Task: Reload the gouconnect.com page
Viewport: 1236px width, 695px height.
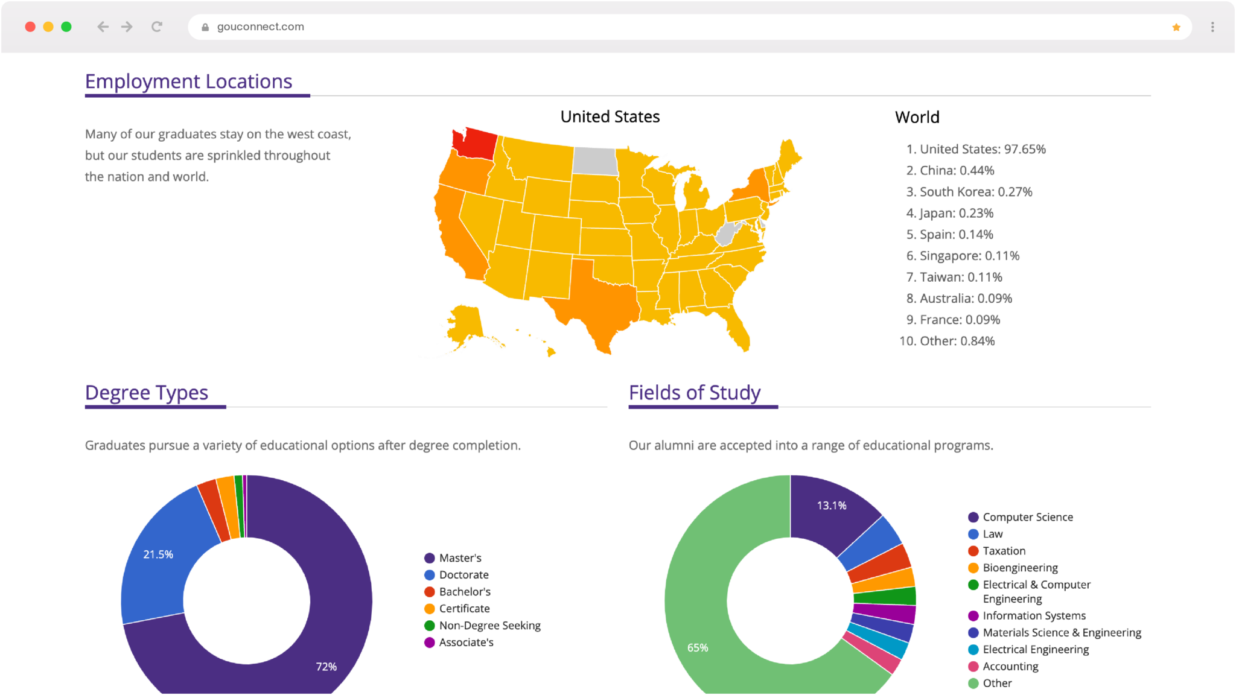Action: 157,27
